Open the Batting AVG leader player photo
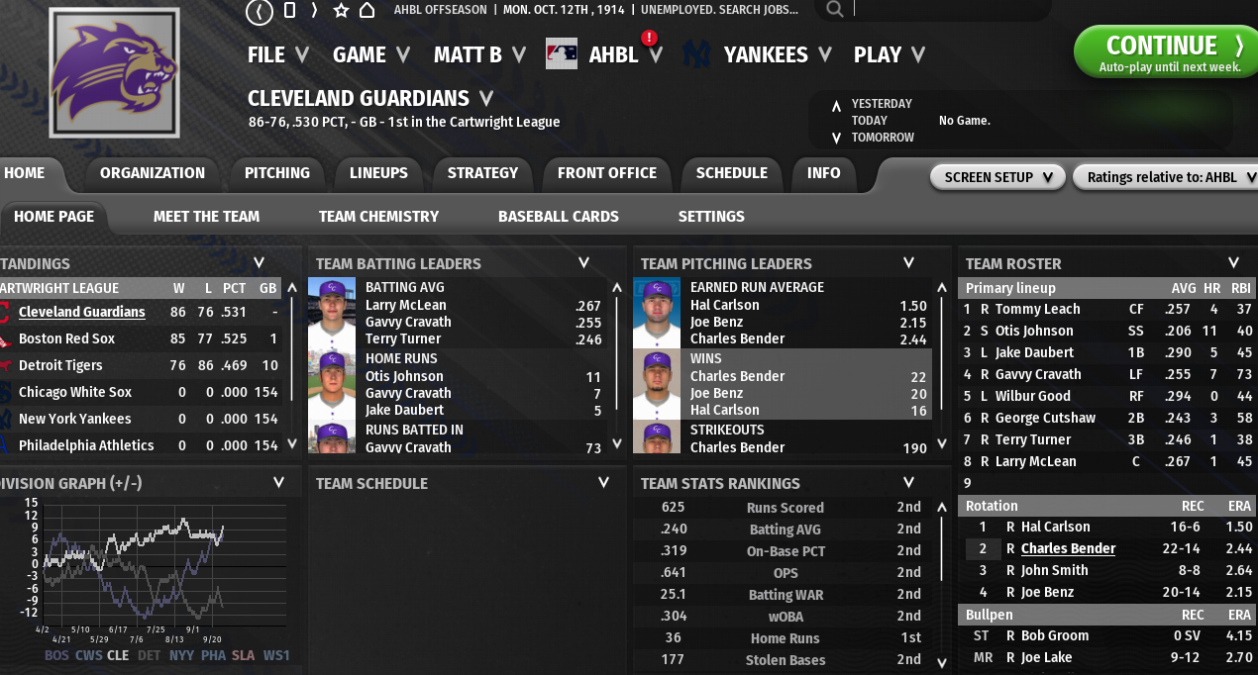The width and height of the screenshot is (1258, 675). 332,312
